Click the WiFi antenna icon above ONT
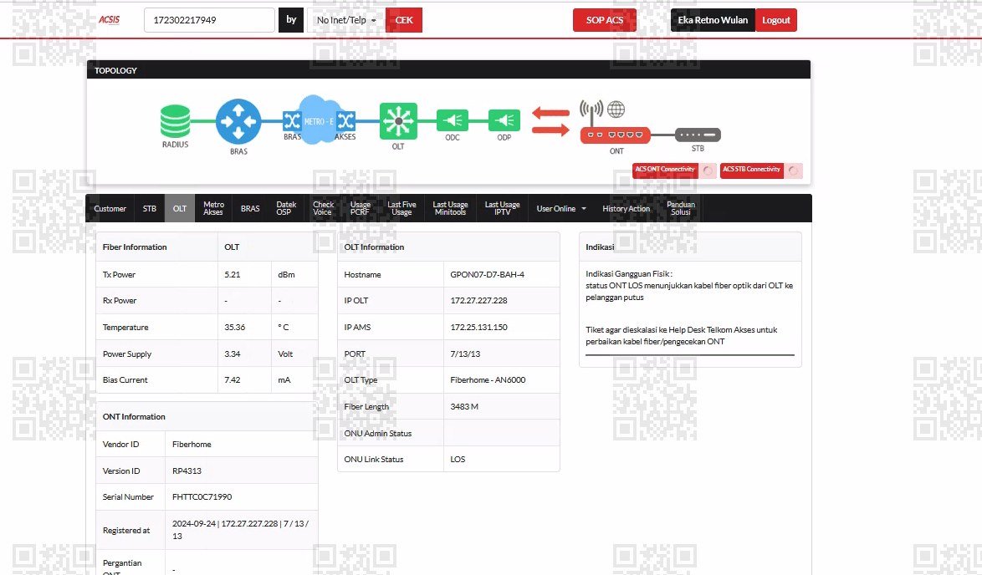The height and width of the screenshot is (575, 982). (591, 113)
